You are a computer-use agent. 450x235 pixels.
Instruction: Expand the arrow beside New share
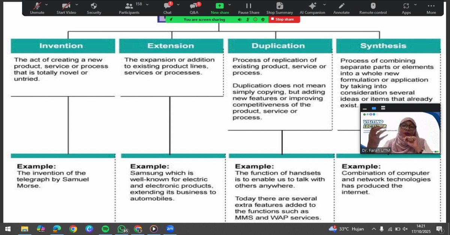pyautogui.click(x=229, y=4)
